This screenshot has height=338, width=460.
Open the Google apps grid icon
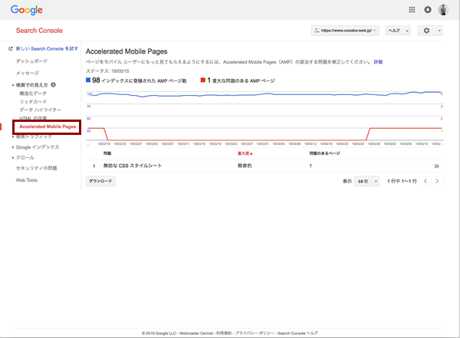coord(412,10)
